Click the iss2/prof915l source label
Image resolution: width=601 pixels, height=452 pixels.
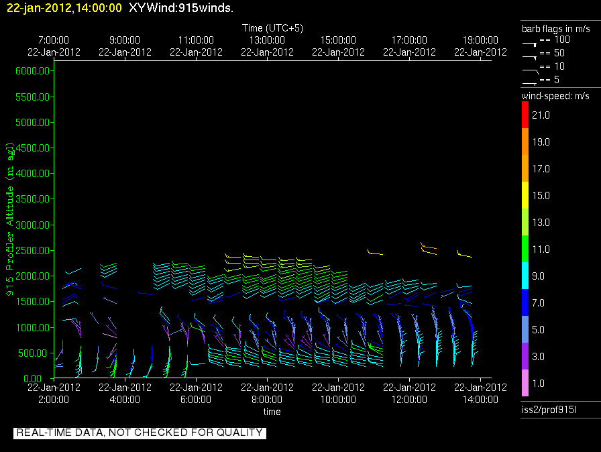(549, 410)
